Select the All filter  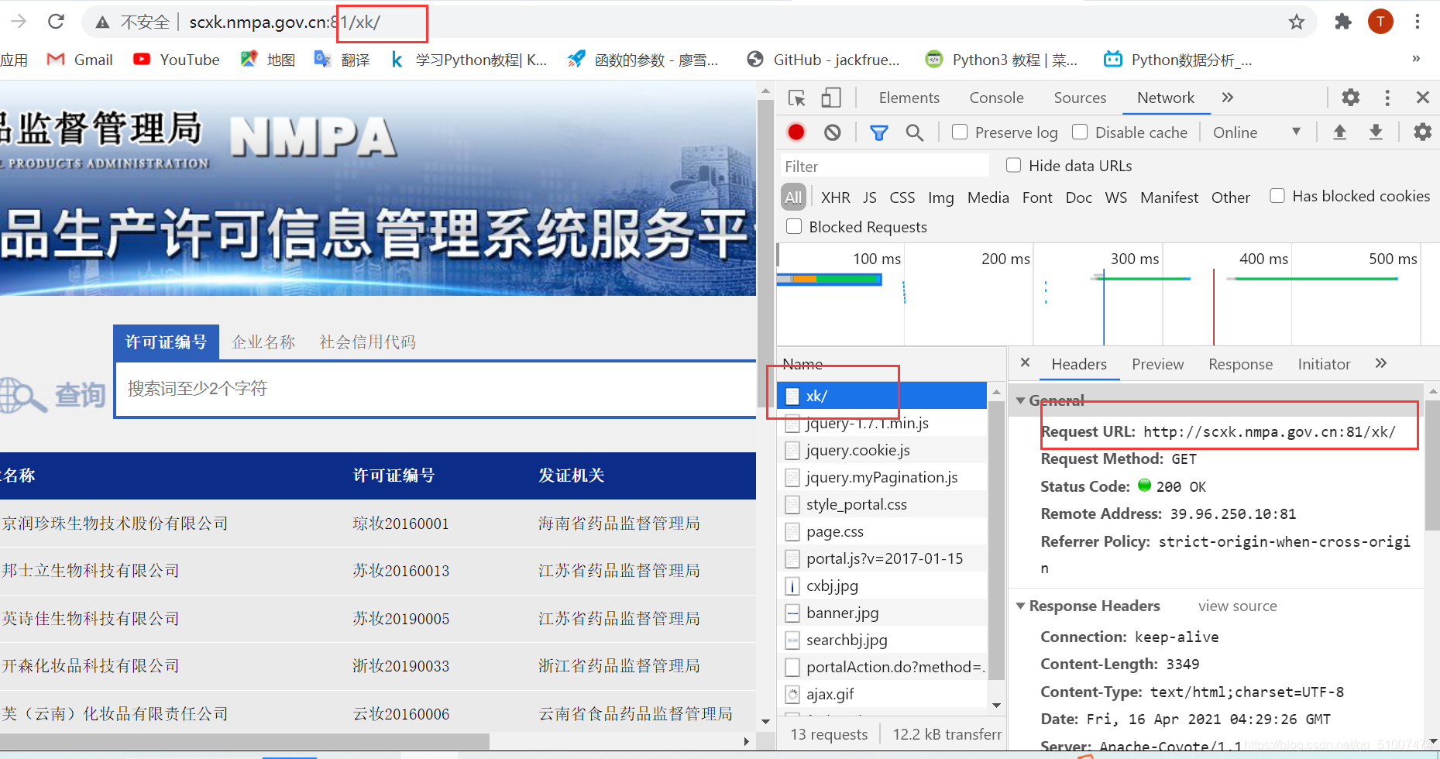pos(793,197)
